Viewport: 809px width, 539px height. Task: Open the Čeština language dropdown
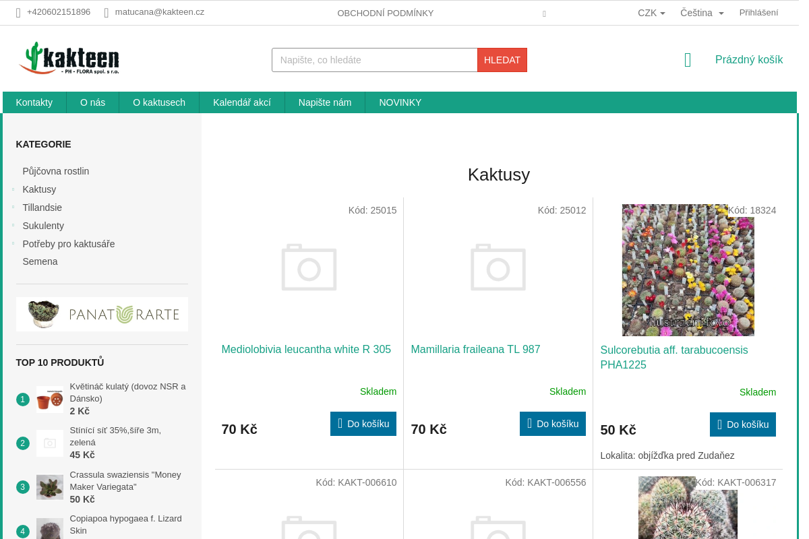coord(701,12)
